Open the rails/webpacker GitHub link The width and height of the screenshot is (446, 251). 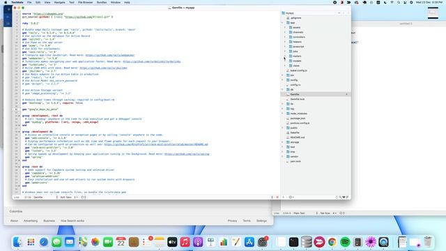point(110,55)
